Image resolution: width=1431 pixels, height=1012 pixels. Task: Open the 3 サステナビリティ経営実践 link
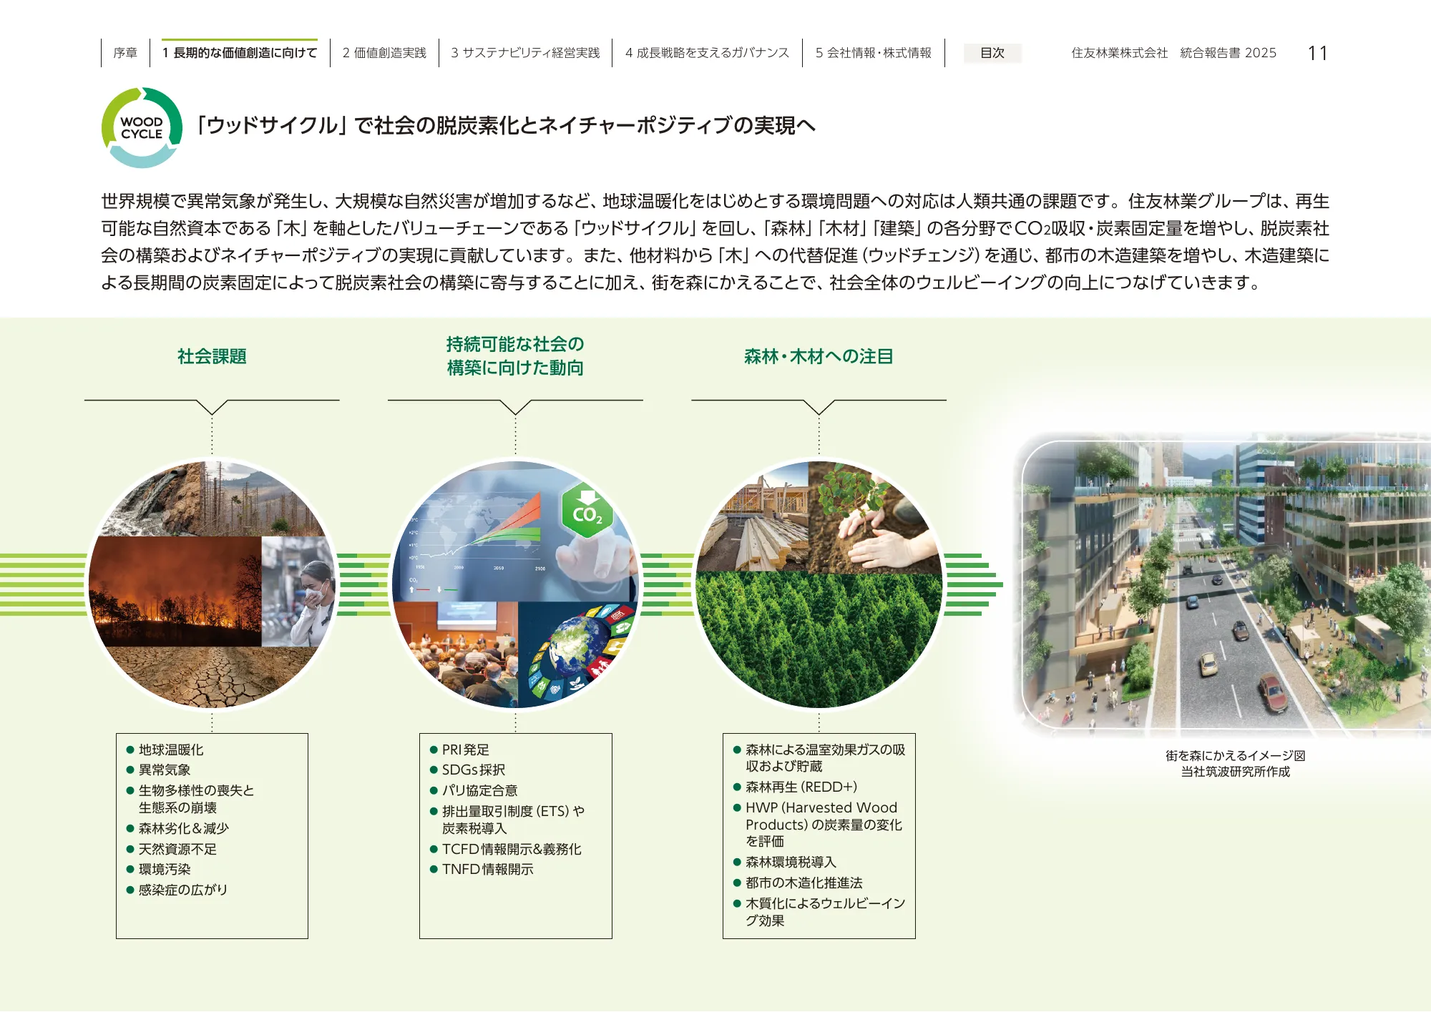click(x=526, y=51)
